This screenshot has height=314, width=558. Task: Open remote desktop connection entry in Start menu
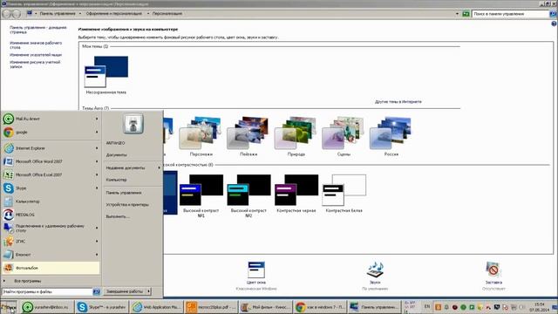(x=51, y=228)
